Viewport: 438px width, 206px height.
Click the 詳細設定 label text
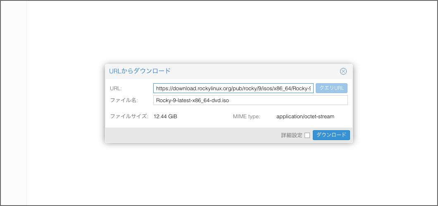coord(292,135)
